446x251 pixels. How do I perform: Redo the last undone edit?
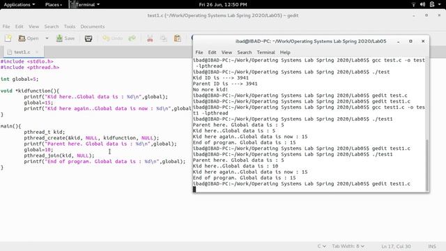point(132,38)
